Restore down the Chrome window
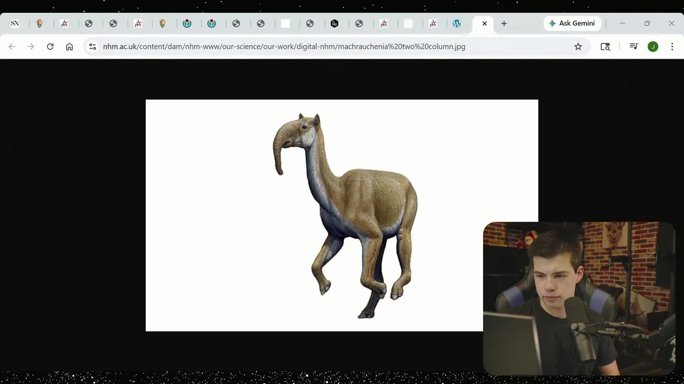 (647, 23)
